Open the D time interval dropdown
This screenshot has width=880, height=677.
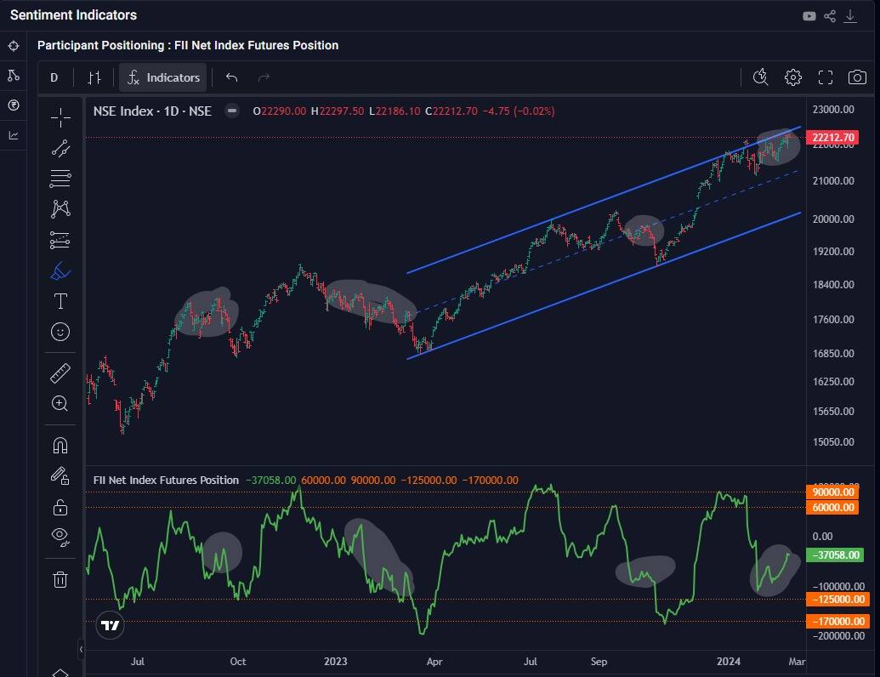click(x=54, y=77)
